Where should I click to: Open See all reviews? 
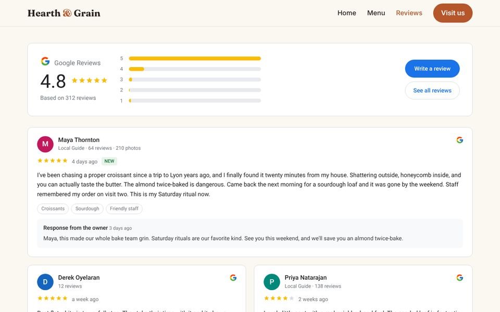click(432, 90)
